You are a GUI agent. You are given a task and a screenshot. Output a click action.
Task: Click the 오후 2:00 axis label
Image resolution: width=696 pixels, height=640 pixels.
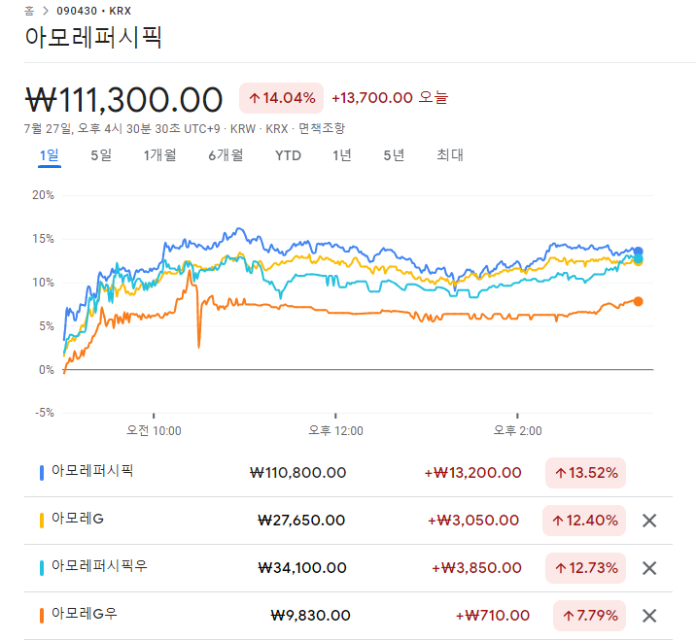click(517, 430)
